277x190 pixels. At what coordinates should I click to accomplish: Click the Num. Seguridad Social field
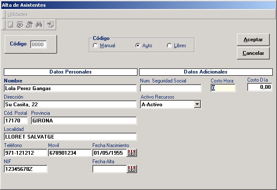[171, 88]
